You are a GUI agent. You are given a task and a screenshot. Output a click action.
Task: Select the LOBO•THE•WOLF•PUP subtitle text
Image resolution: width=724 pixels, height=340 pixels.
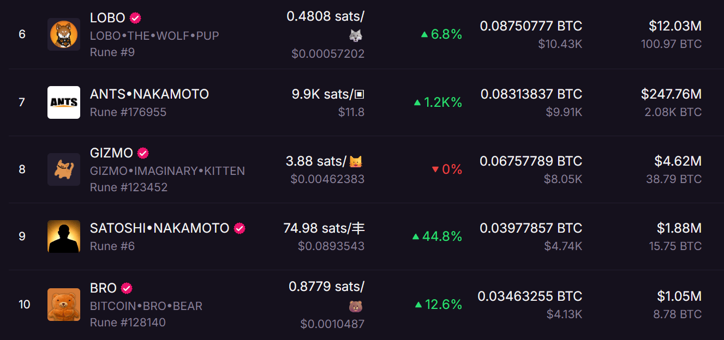pyautogui.click(x=154, y=36)
